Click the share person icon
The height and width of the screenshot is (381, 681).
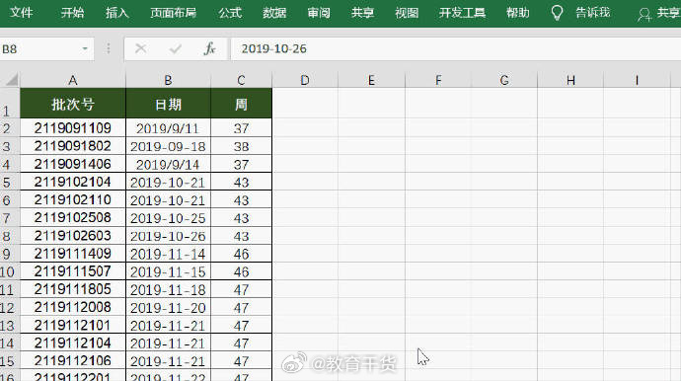point(644,15)
